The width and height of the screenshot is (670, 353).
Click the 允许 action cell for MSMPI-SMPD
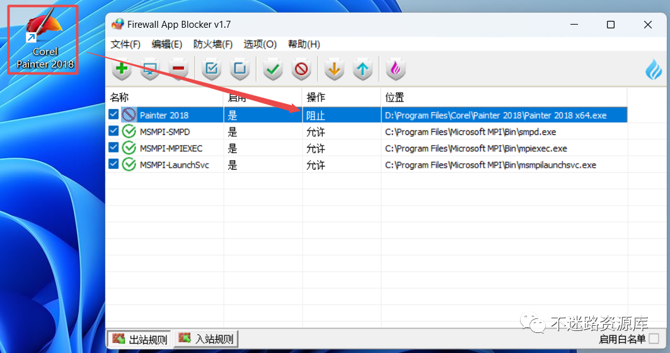coord(342,132)
